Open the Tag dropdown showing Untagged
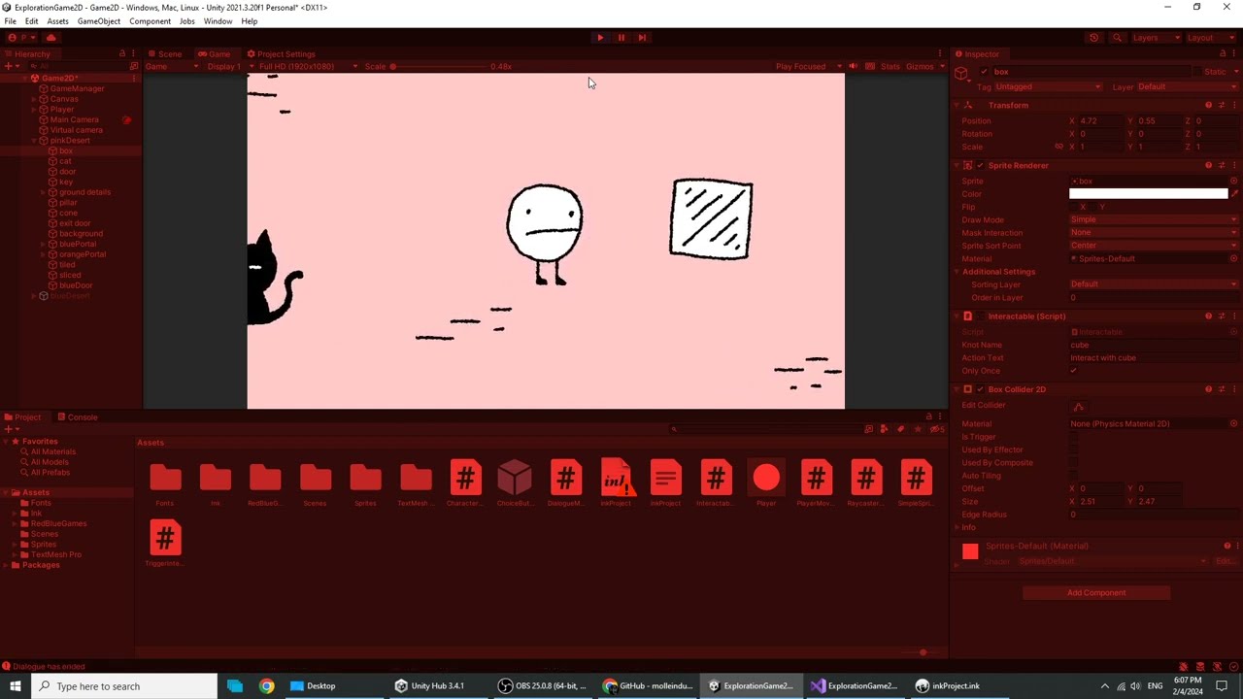1243x699 pixels. coord(1049,86)
